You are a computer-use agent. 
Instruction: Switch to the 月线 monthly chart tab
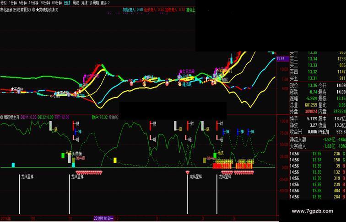click(84, 3)
